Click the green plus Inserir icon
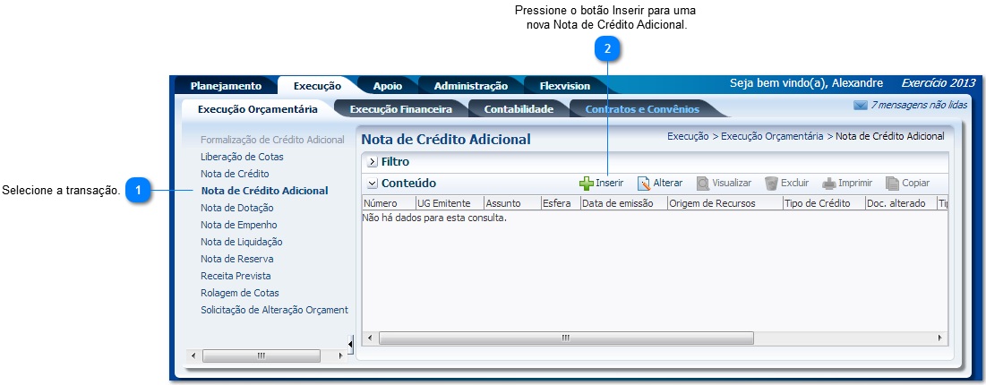986x385 pixels. click(x=587, y=184)
